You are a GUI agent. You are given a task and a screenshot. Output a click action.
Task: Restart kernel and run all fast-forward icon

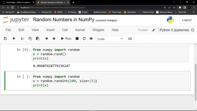coord(91,39)
